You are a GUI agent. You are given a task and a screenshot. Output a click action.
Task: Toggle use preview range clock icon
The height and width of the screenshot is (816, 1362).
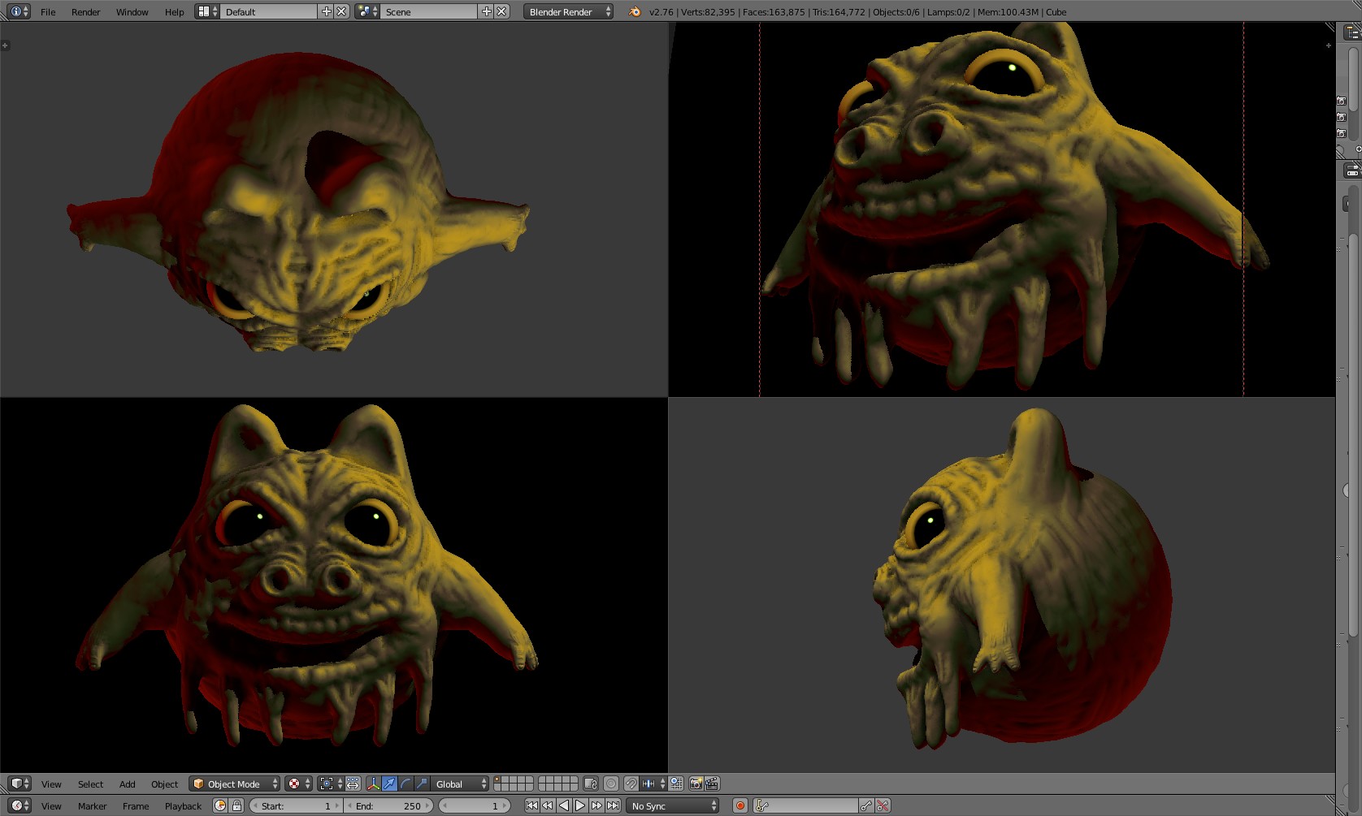click(220, 805)
